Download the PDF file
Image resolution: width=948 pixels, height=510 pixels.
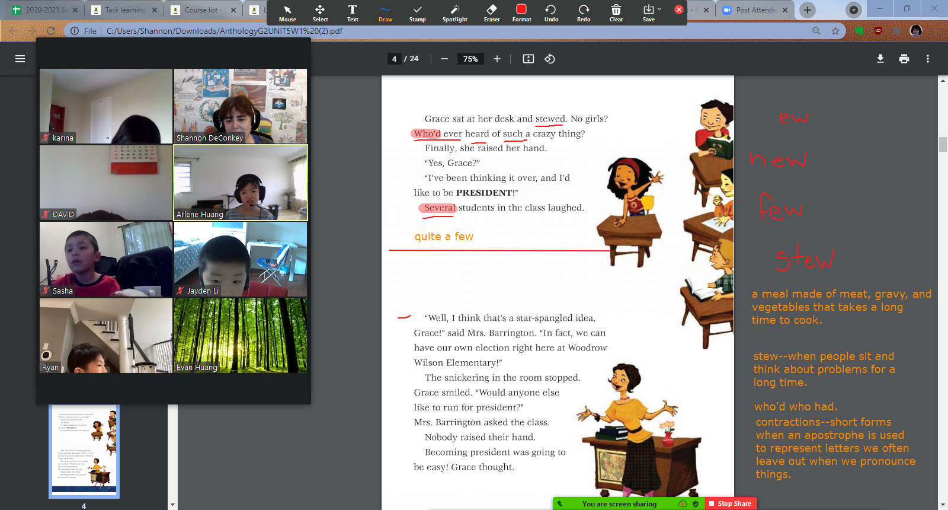(x=880, y=59)
